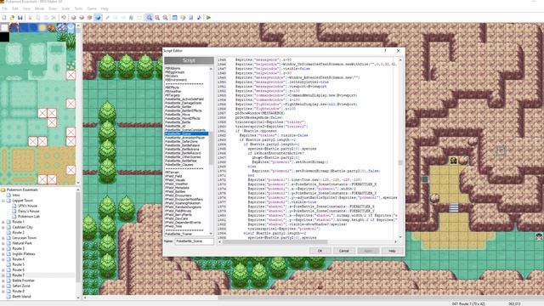Select the Pokemon Lab map in tree
This screenshot has width=544, height=306.
[29, 217]
